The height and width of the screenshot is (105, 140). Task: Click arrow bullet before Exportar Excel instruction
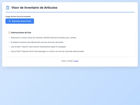tap(9, 51)
